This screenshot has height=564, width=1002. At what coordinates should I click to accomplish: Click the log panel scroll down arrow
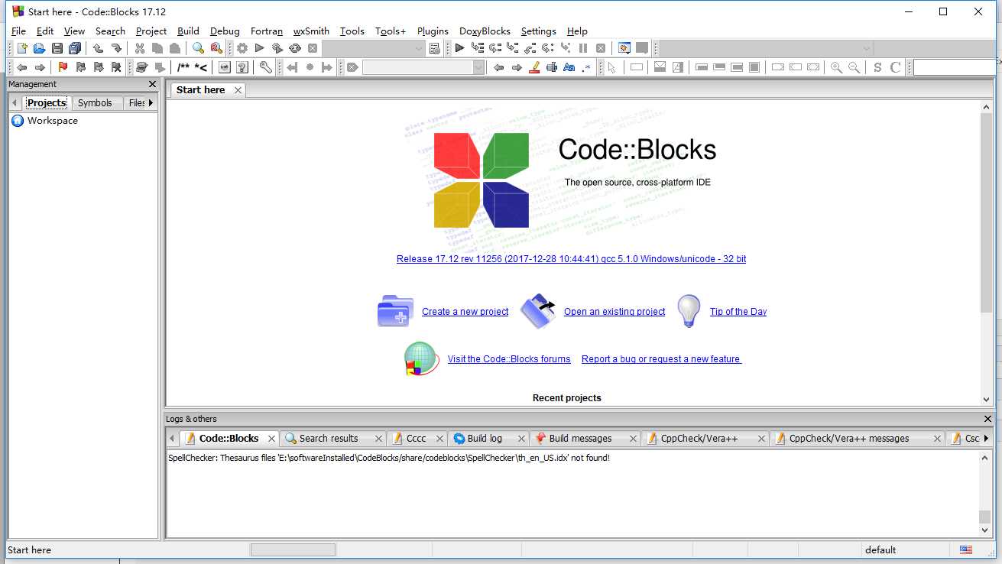985,530
